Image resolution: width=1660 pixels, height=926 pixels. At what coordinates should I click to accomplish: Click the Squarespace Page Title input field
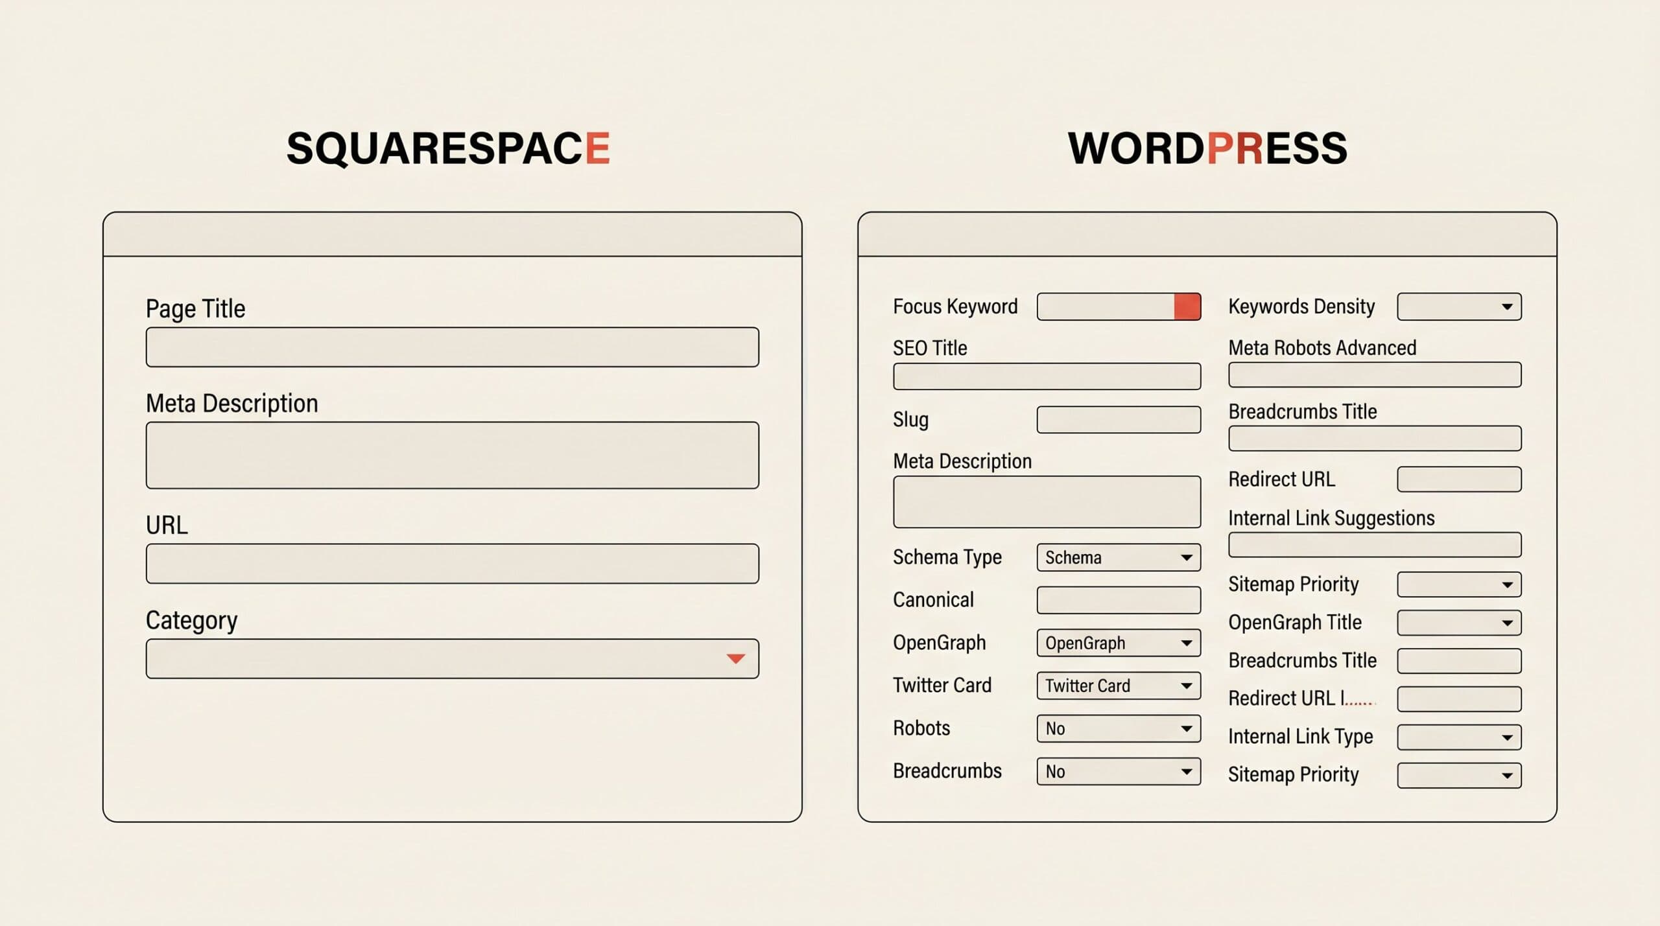(452, 347)
